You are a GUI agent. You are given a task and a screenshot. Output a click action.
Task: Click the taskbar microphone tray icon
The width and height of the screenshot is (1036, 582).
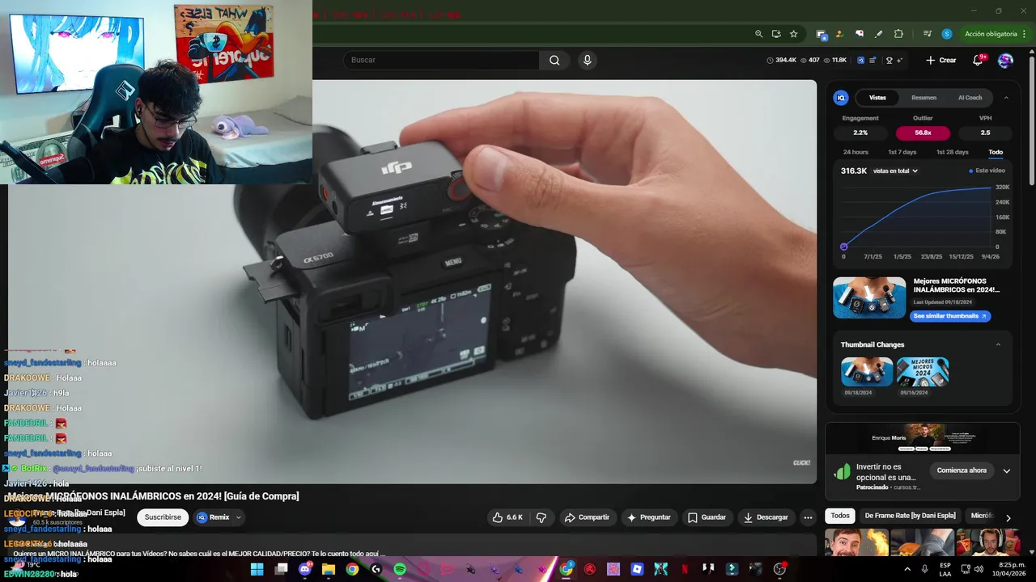tap(924, 569)
